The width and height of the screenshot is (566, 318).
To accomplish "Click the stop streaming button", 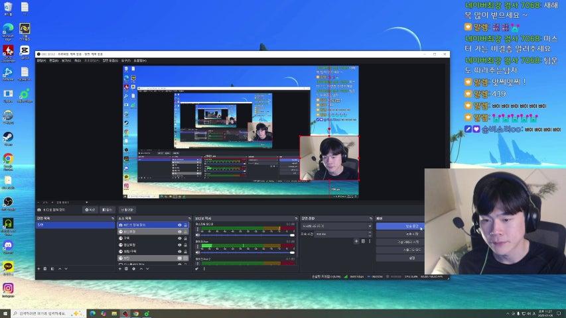I will click(x=399, y=226).
